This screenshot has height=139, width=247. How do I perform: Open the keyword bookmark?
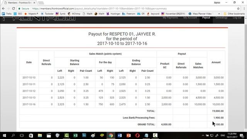153,14
